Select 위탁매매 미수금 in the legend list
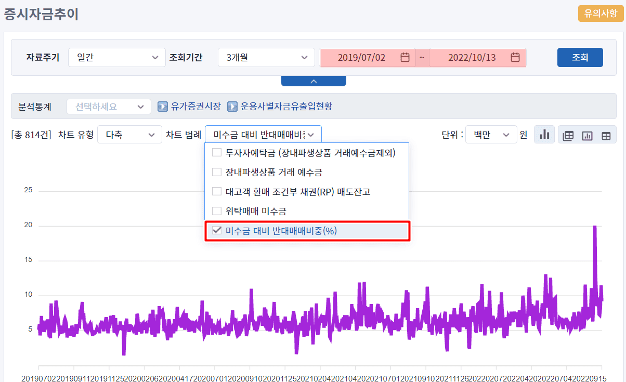The height and width of the screenshot is (382, 626). [x=255, y=211]
